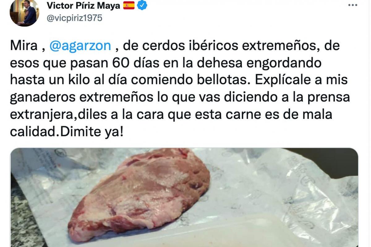Click the Victor Píriz Maya display name
Screen dimensions: 371x247
[83, 5]
